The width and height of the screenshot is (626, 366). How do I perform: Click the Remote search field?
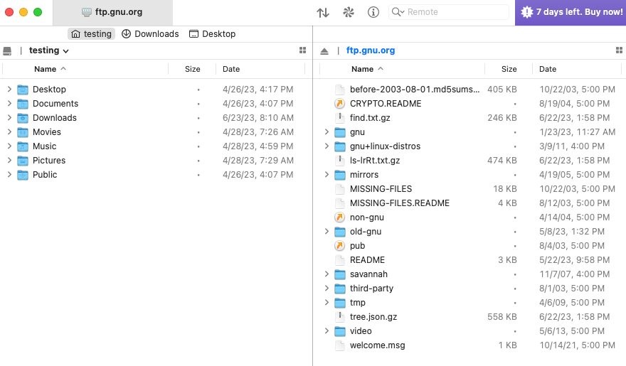[449, 12]
